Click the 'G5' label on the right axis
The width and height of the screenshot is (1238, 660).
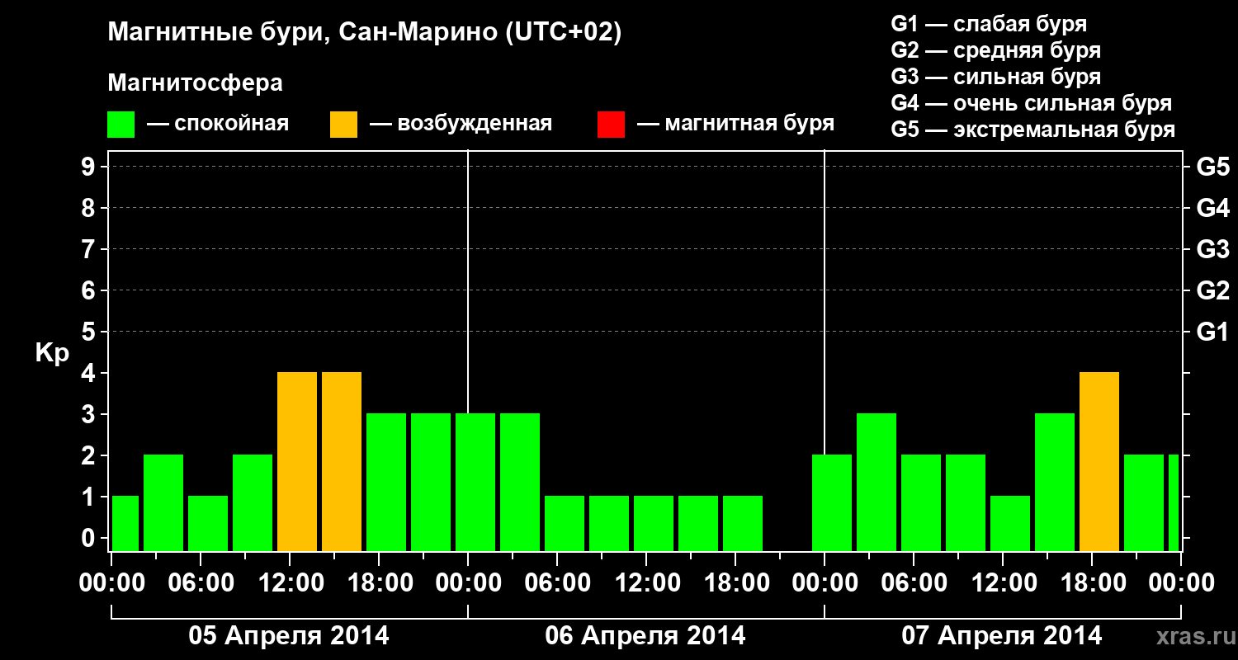pos(1213,167)
